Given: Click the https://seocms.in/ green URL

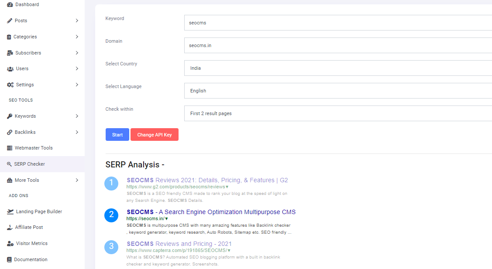Looking at the screenshot, I should coord(146,218).
